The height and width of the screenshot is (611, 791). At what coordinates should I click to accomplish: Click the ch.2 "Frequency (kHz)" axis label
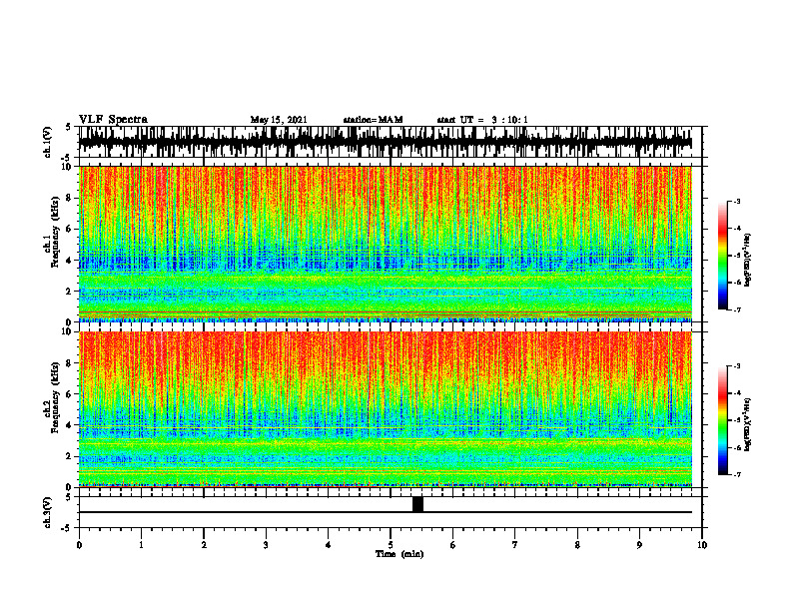[55, 397]
